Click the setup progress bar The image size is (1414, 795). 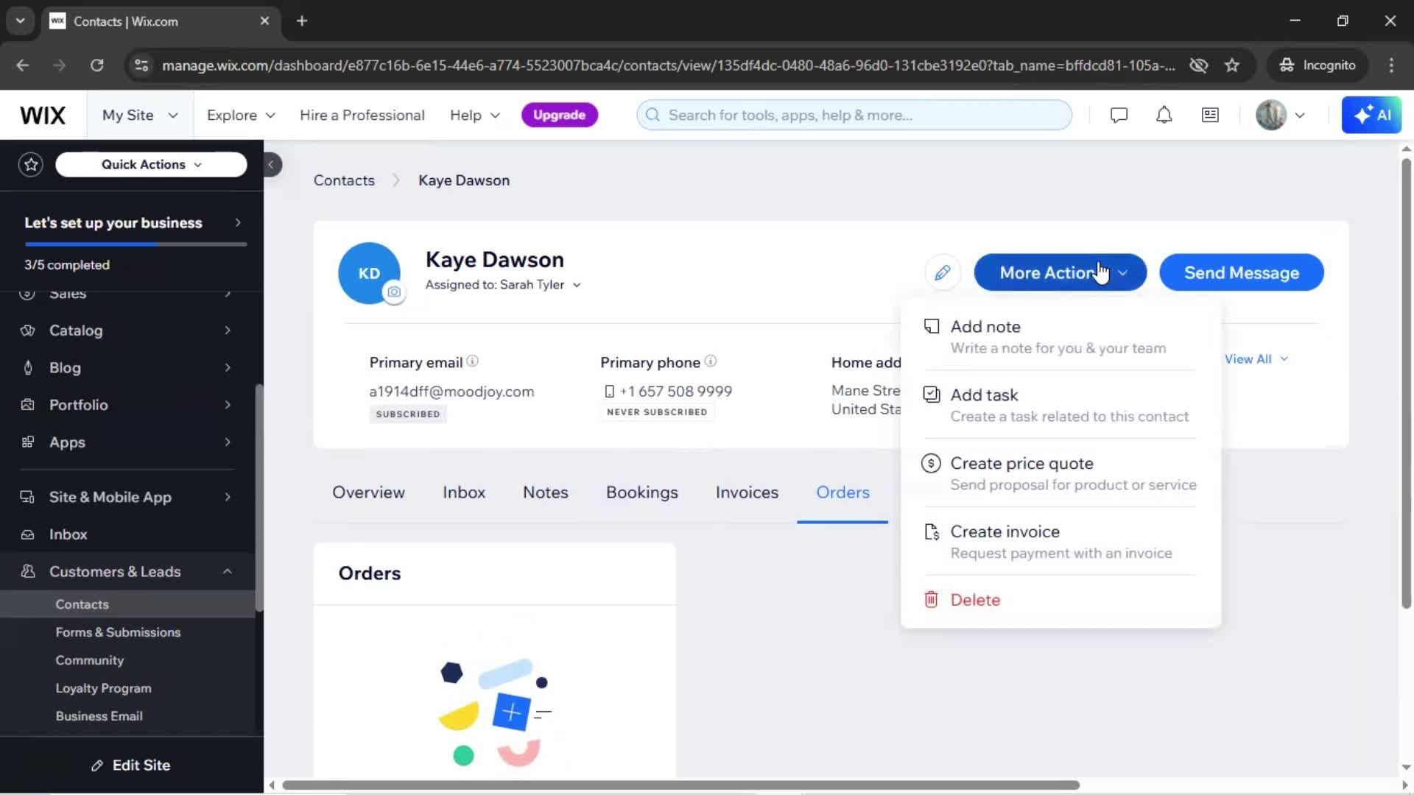click(x=136, y=244)
